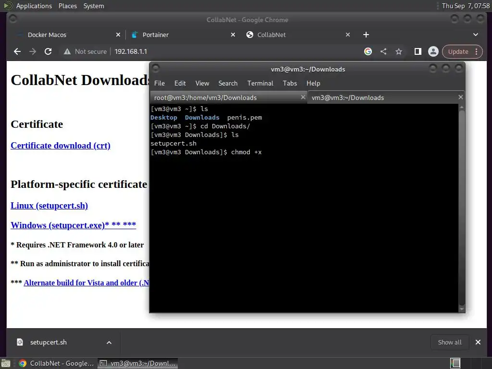
Task: Open the Chrome window menu button
Action: (13, 19)
